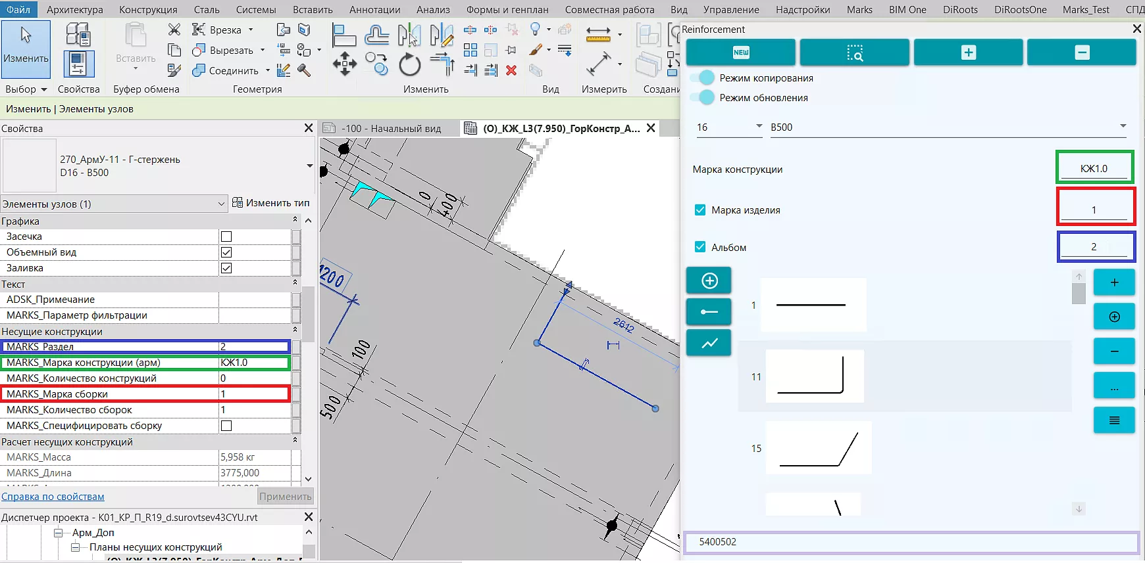
Task: Click the hamburger list button in Reinforcement
Action: tap(1114, 420)
